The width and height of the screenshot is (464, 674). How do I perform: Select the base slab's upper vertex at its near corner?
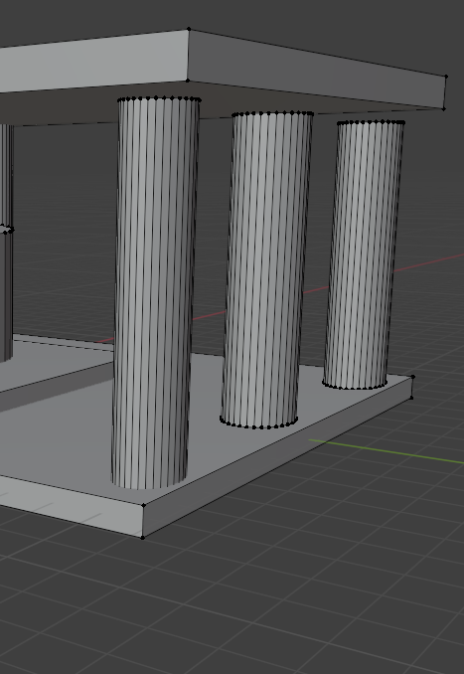[143, 505]
